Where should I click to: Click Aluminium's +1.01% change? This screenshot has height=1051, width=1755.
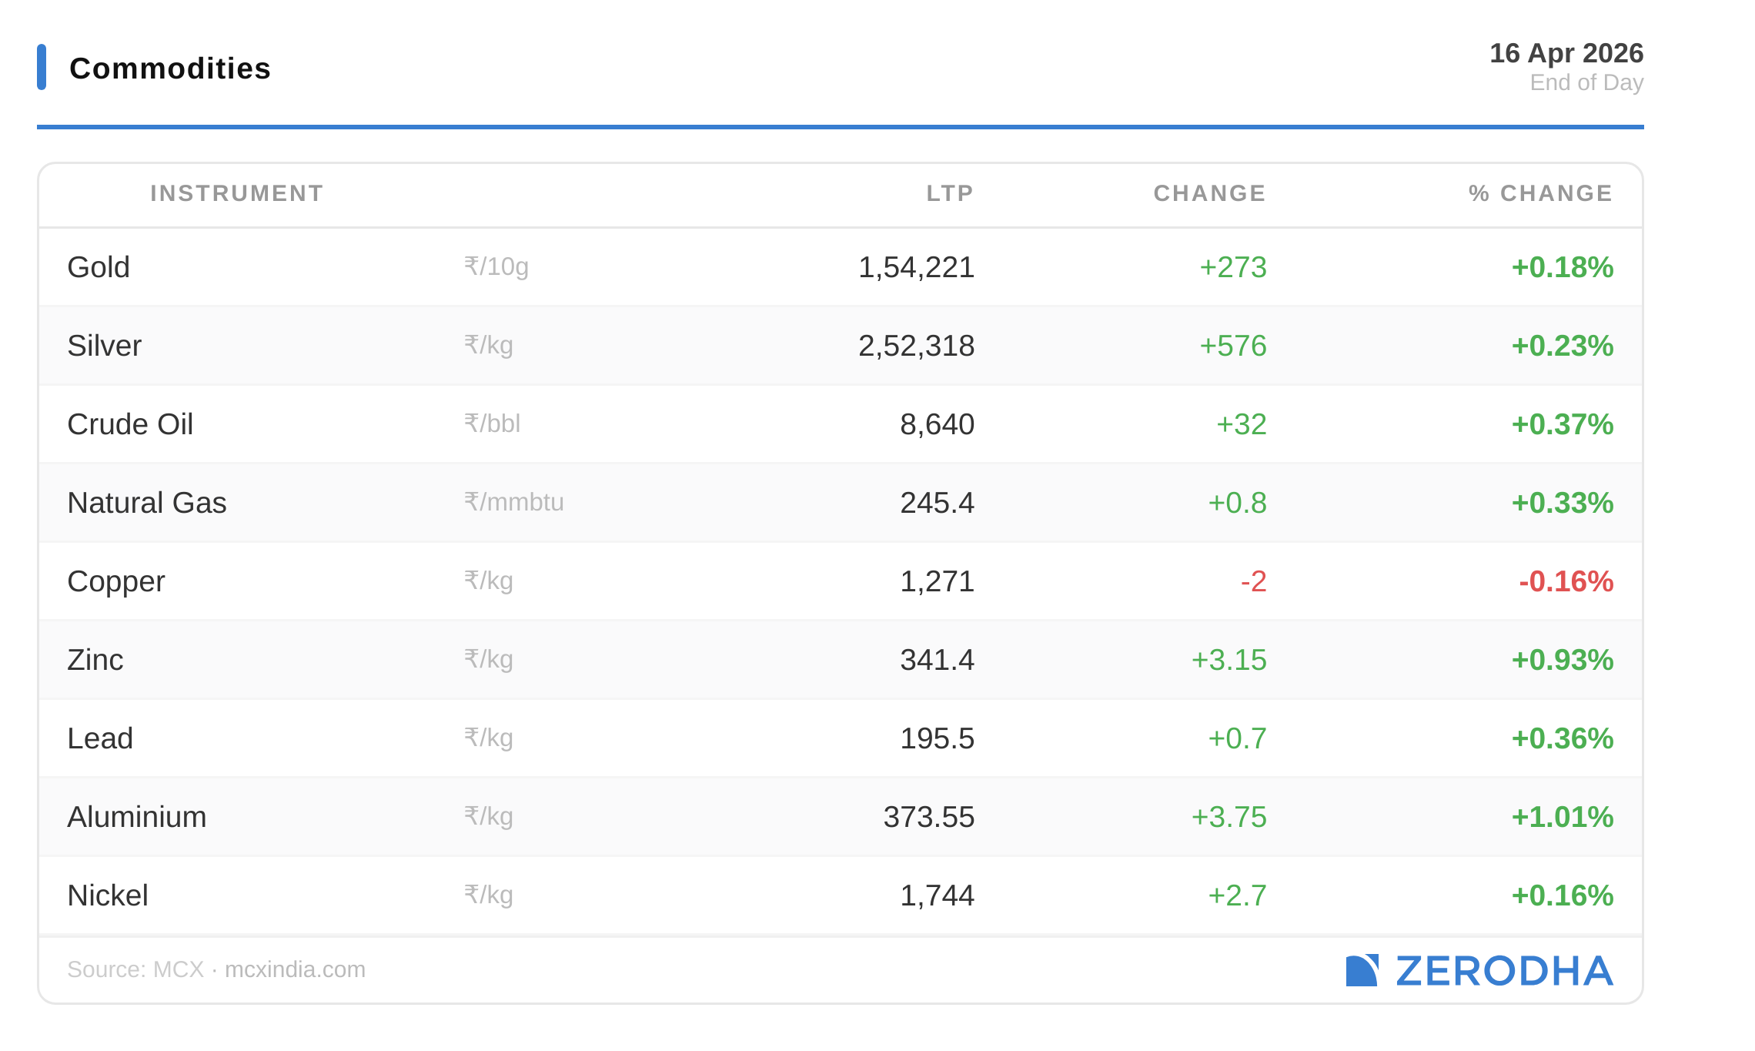(x=1562, y=817)
